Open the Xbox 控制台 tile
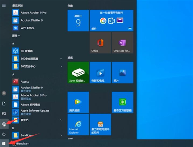Image resolution: width=193 pixels, height=147 pixels. click(x=78, y=73)
